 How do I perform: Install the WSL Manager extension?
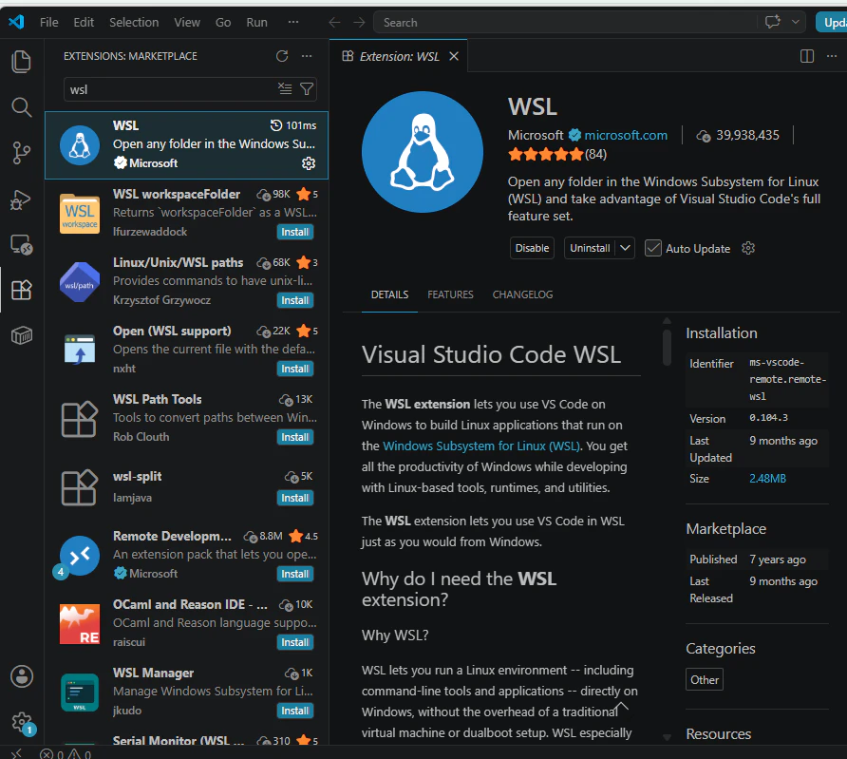pyautogui.click(x=295, y=711)
